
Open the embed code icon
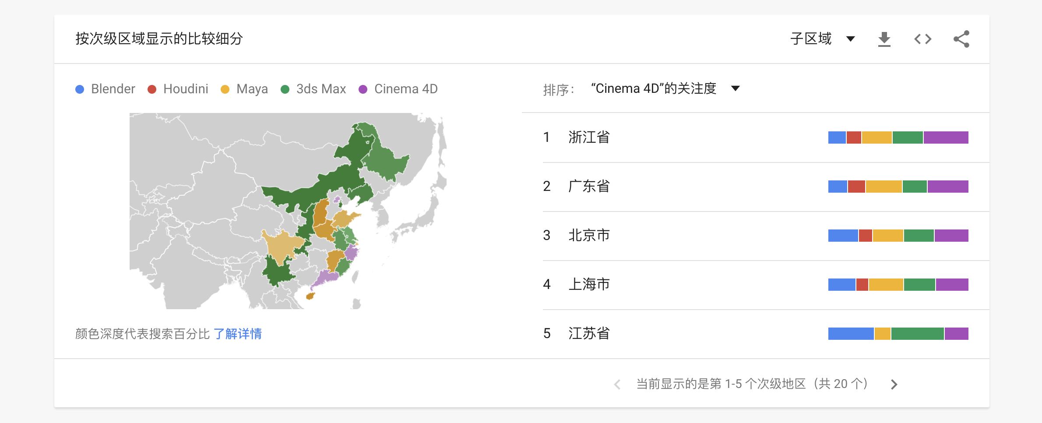(923, 39)
